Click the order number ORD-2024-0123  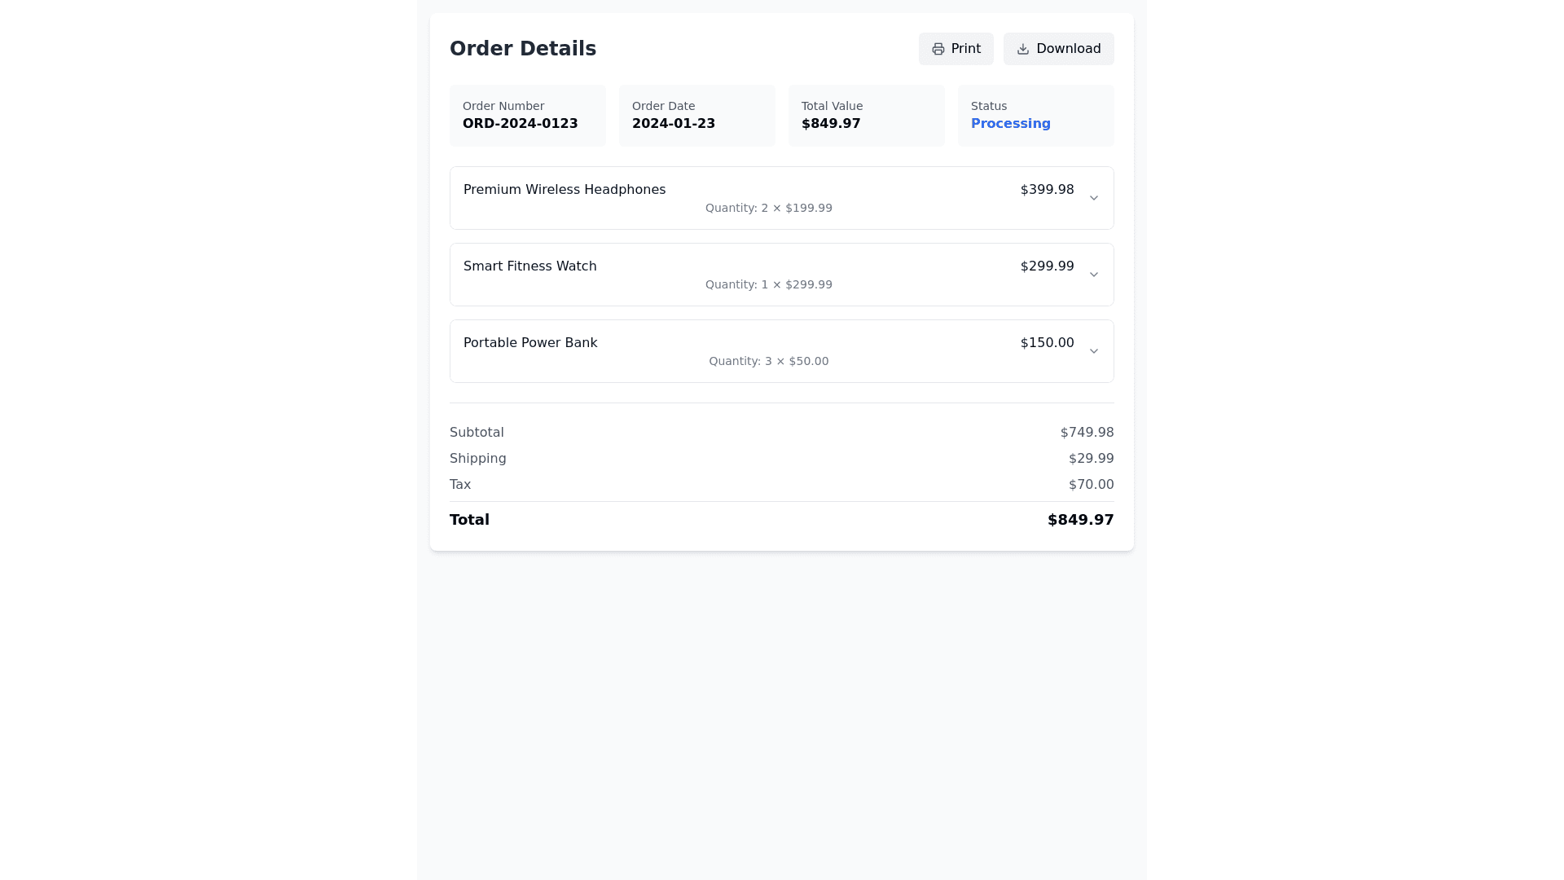[521, 124]
